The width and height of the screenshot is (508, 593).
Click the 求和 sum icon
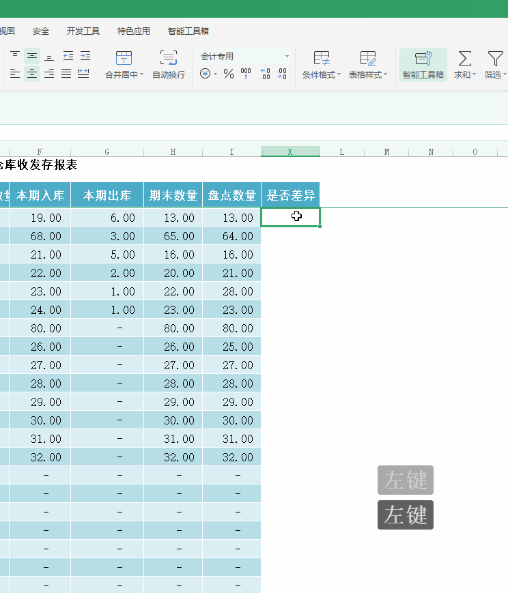[x=464, y=59]
